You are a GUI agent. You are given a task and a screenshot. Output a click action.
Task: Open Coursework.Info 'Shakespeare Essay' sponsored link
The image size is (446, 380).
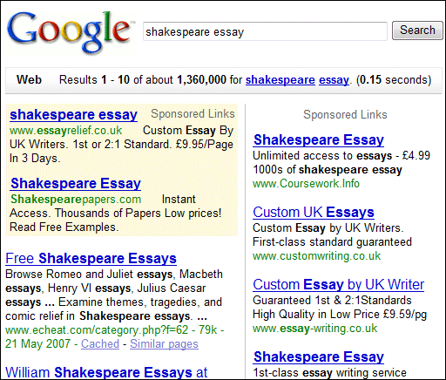click(319, 140)
